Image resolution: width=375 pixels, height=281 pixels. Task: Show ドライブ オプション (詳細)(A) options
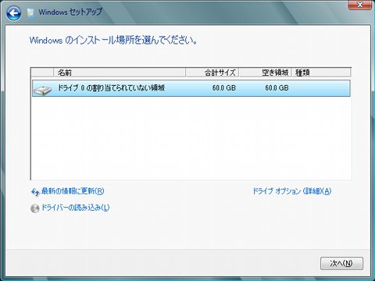click(x=292, y=191)
